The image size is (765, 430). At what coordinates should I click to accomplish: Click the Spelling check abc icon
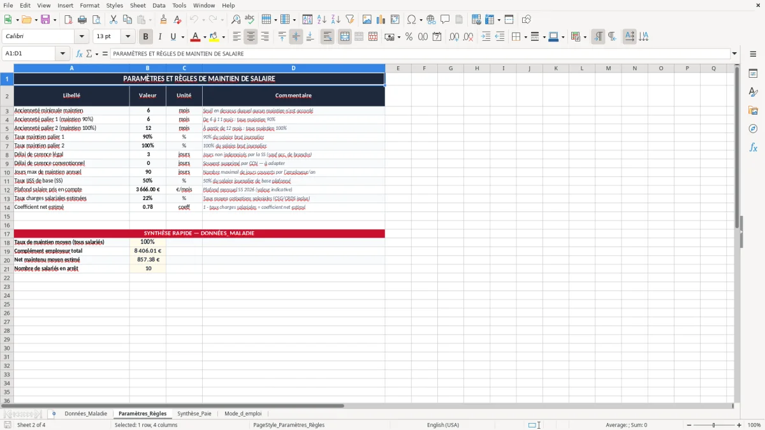249,20
